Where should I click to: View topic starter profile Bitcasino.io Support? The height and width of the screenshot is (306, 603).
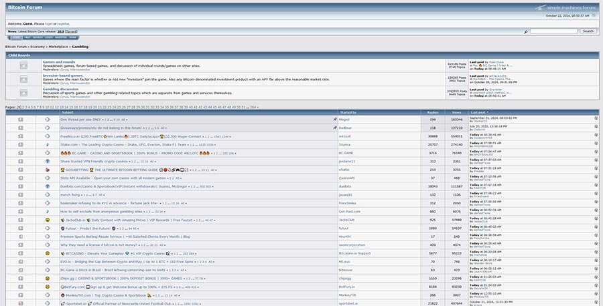[x=354, y=253]
